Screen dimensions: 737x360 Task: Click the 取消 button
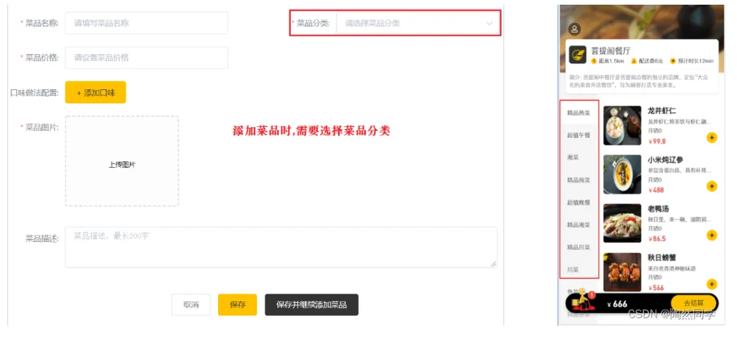tap(191, 305)
